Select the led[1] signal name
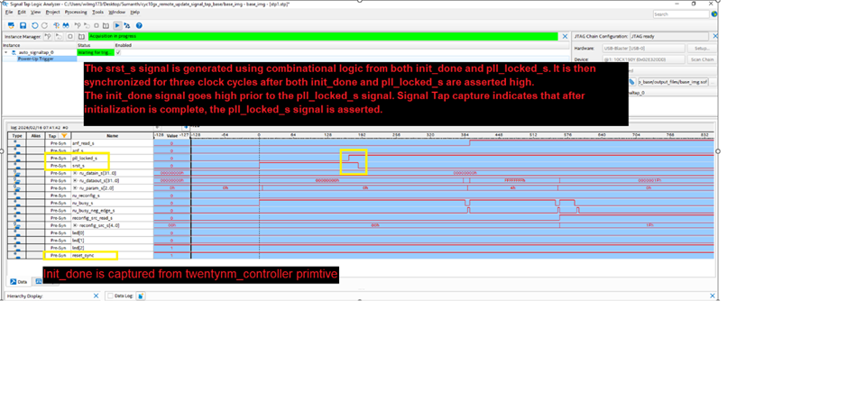Image resolution: width=847 pixels, height=418 pixels. [x=78, y=240]
